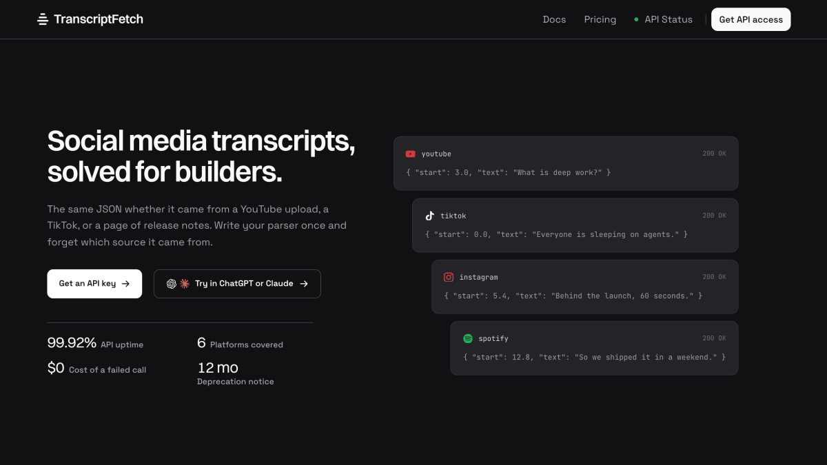Click the ChatGPT logo icon
This screenshot has height=465, width=827.
(172, 284)
